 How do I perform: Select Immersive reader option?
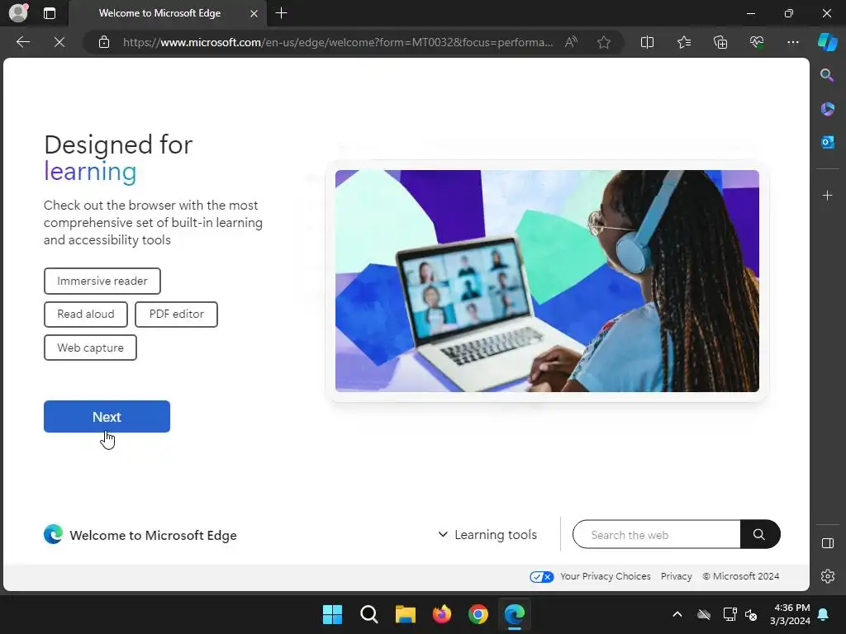pos(102,281)
